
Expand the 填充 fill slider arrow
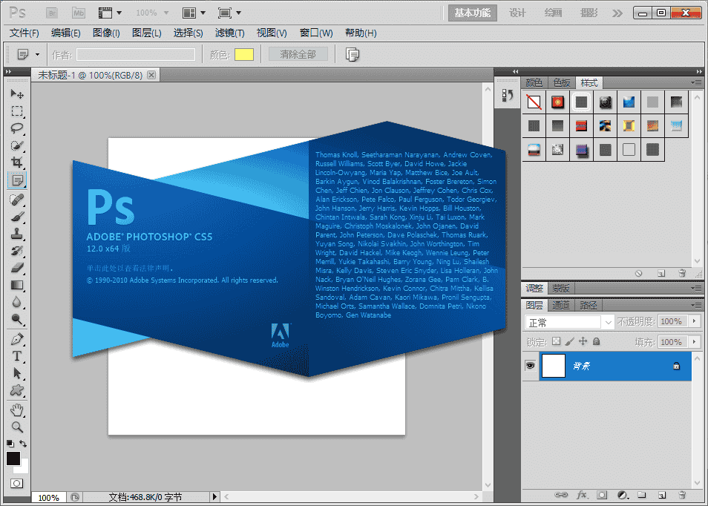click(695, 342)
